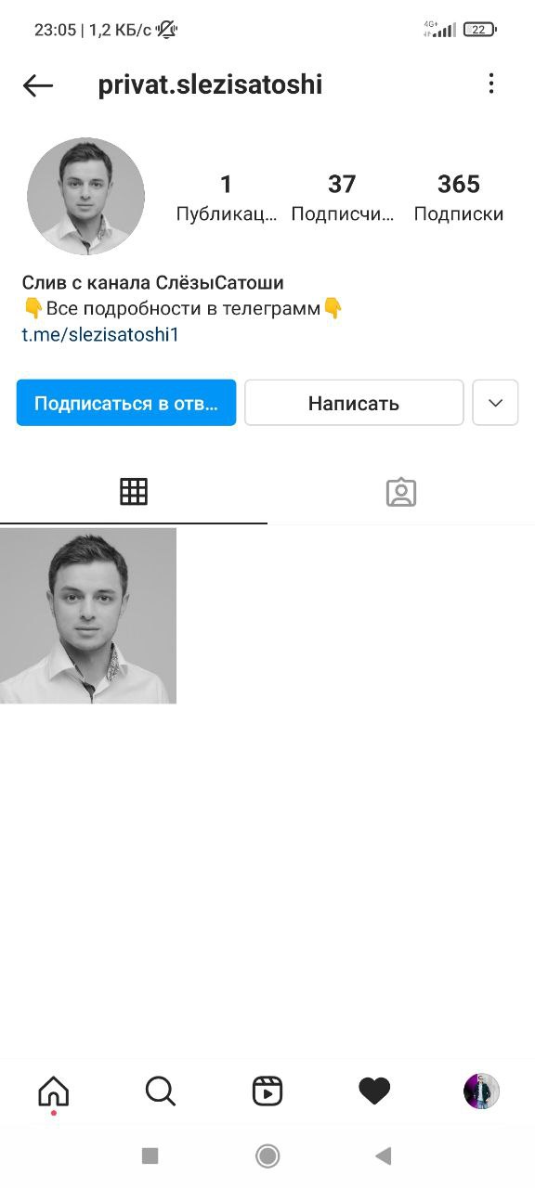Open the heart activity icon
The image size is (535, 1188).
tap(374, 1091)
